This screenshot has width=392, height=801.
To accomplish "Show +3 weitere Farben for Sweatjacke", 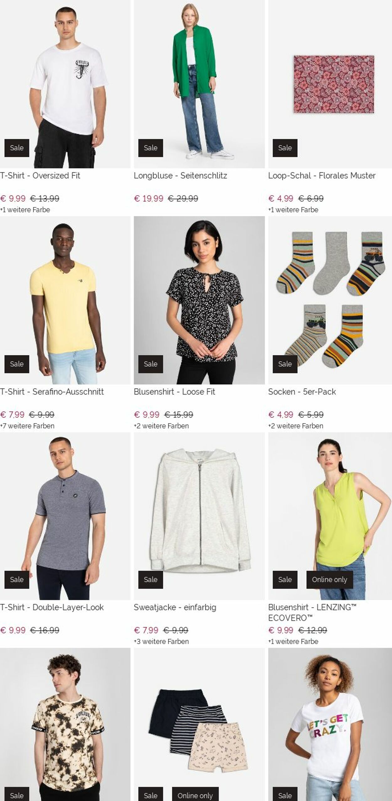I will (x=161, y=642).
